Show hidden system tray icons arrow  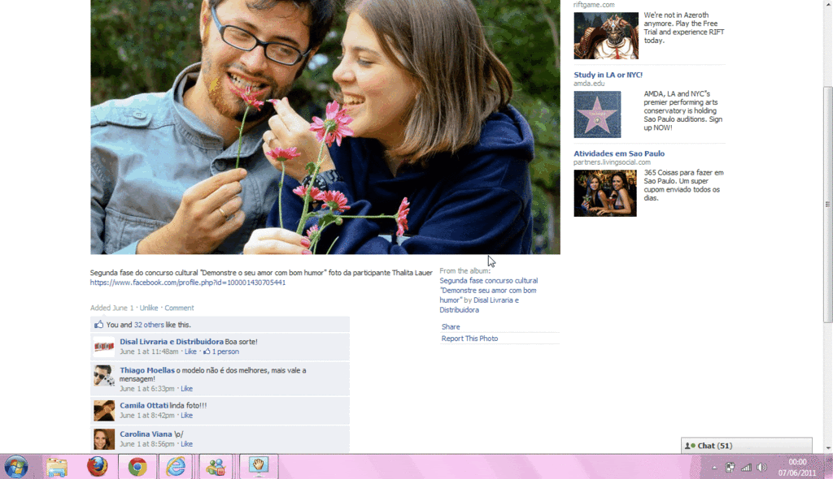coord(714,468)
